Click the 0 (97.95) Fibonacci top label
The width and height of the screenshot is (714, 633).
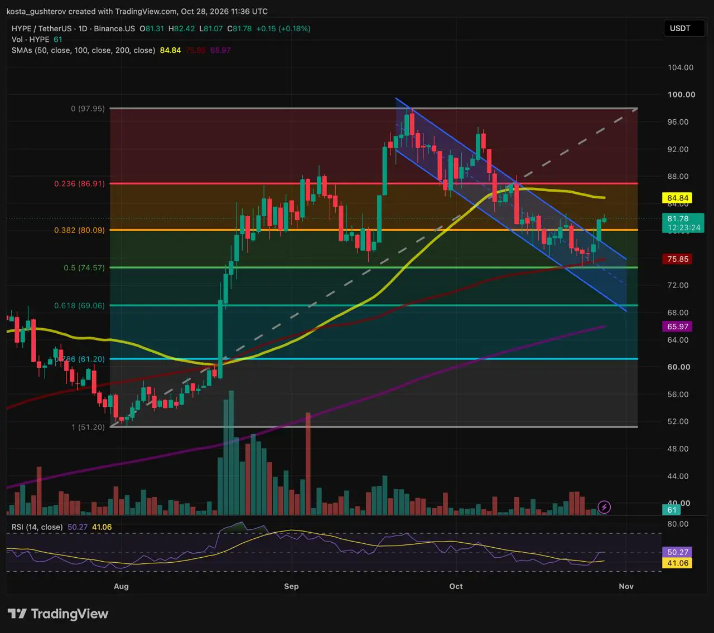click(88, 109)
